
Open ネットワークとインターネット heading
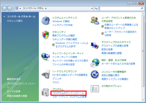[x=68, y=53]
